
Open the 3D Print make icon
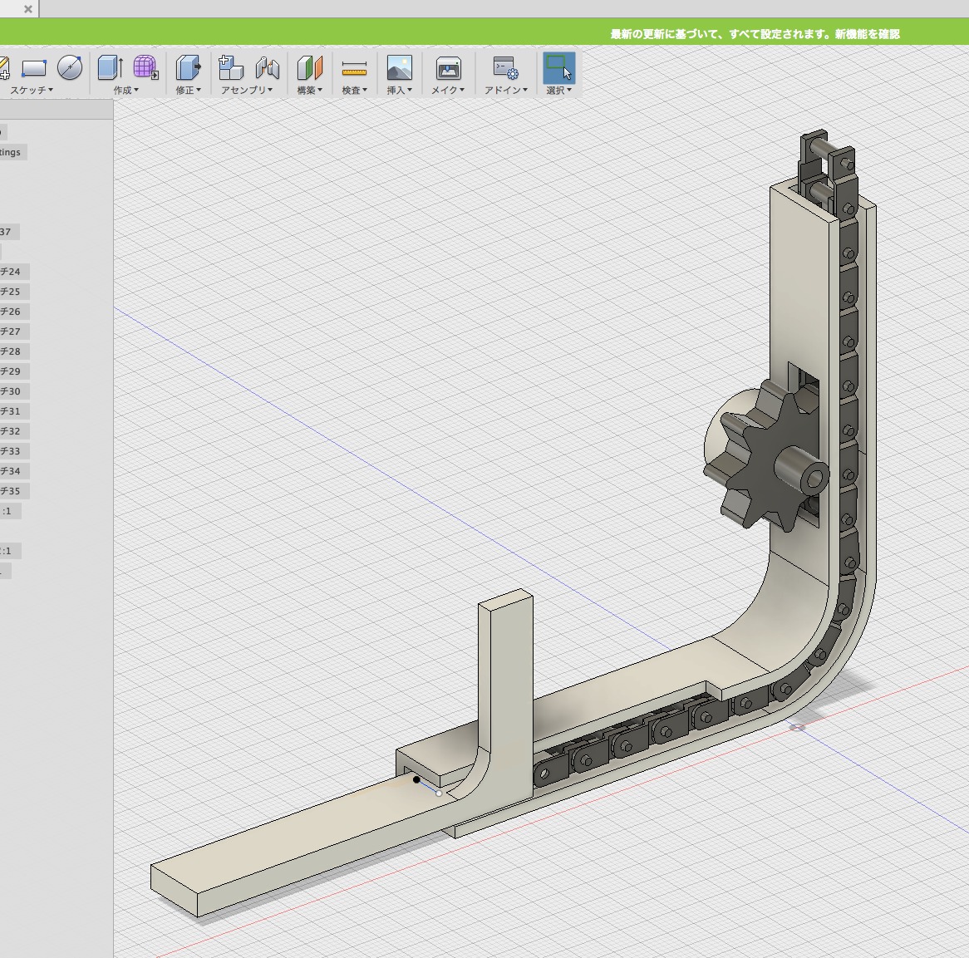(x=448, y=68)
